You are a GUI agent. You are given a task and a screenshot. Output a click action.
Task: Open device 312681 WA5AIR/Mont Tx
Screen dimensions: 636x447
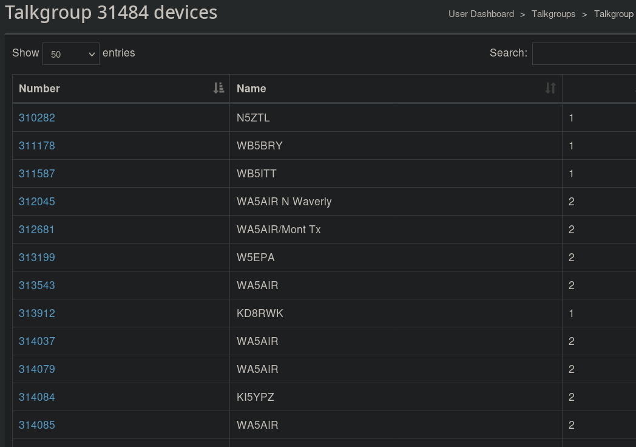pos(37,230)
